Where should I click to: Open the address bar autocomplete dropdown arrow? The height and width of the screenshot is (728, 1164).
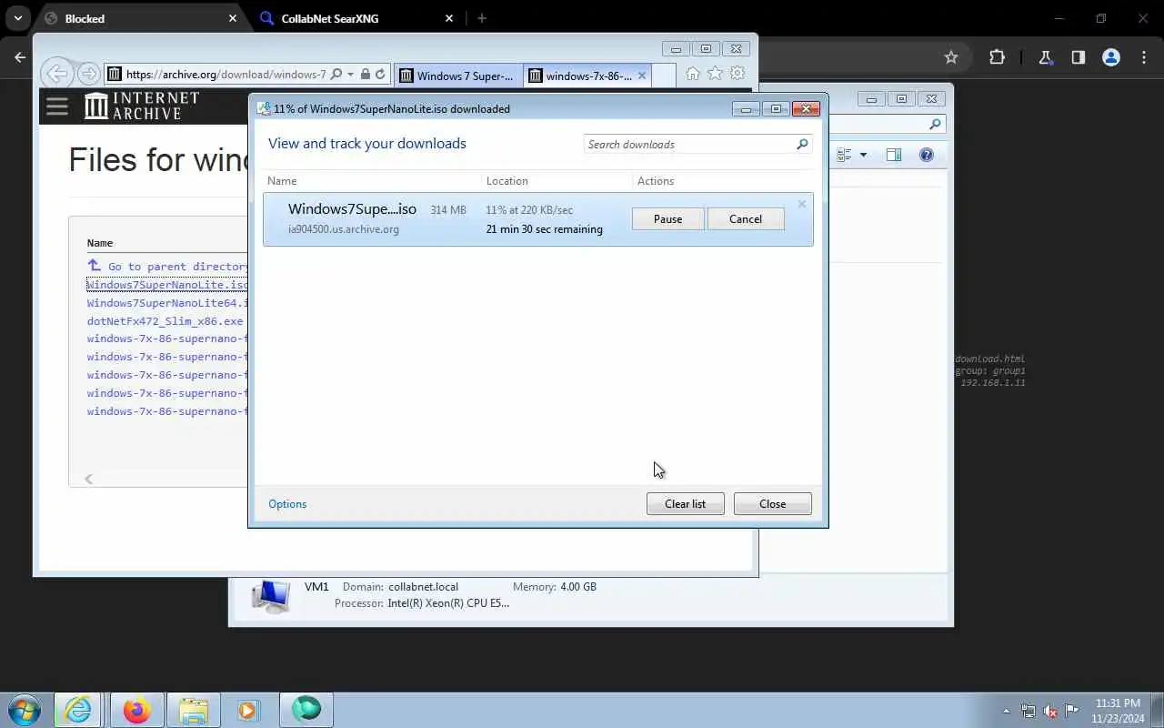350,75
